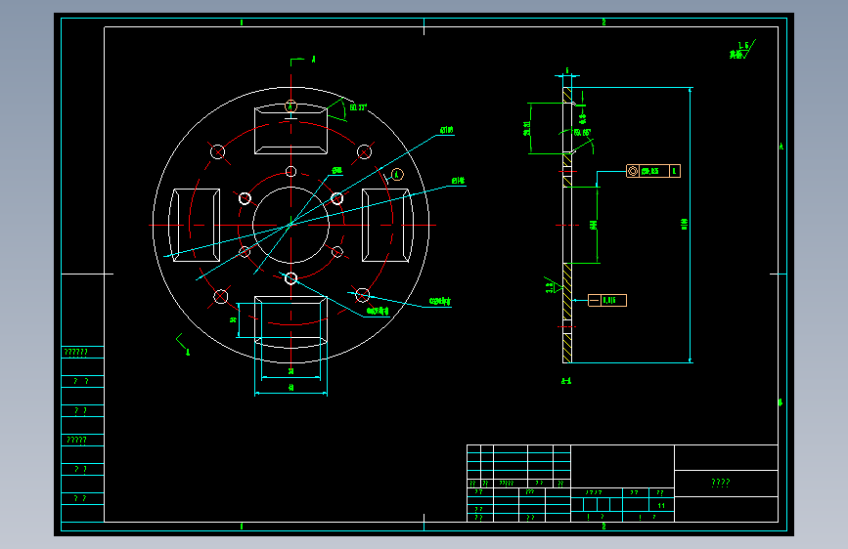Click zone label A on right border
This screenshot has width=848, height=549.
781,147
